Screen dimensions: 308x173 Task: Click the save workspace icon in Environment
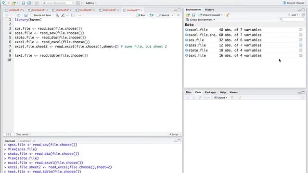(193, 15)
